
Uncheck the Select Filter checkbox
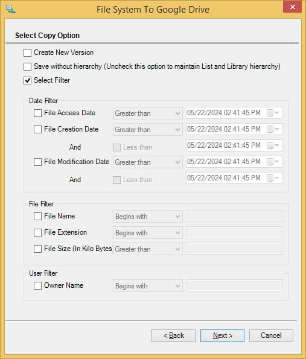[28, 81]
